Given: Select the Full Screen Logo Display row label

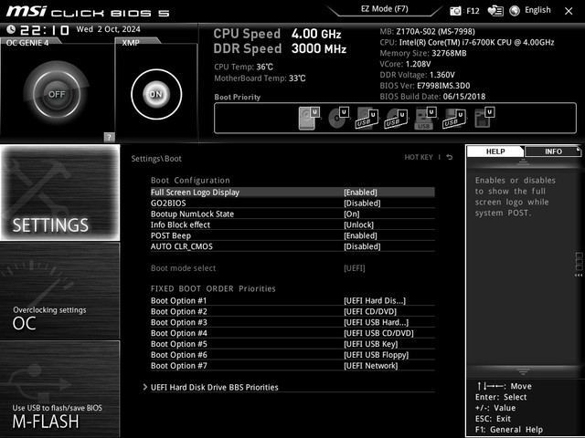Looking at the screenshot, I should point(195,193).
